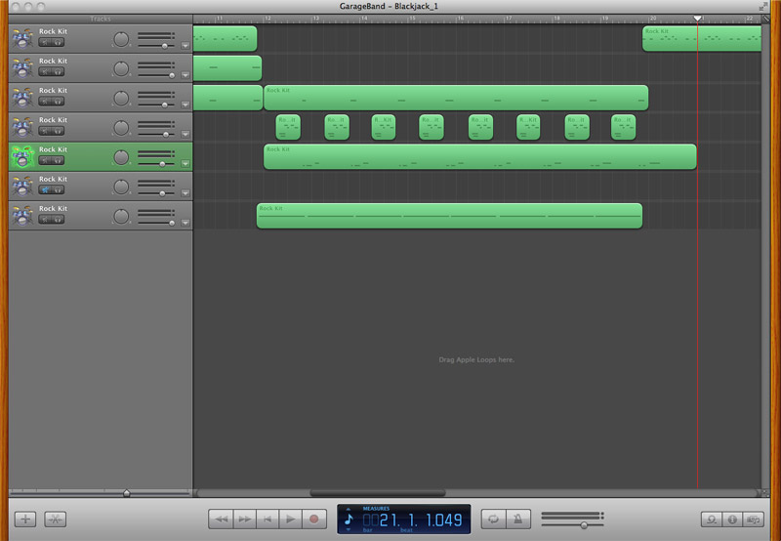Click the LCD mode up arrow above the note
781x541 pixels.
tap(349, 509)
